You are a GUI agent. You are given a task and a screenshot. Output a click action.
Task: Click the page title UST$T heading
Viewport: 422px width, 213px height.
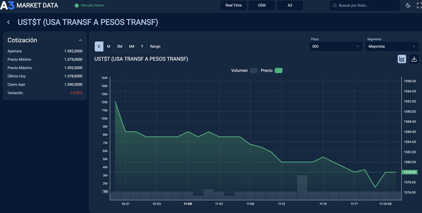(88, 22)
